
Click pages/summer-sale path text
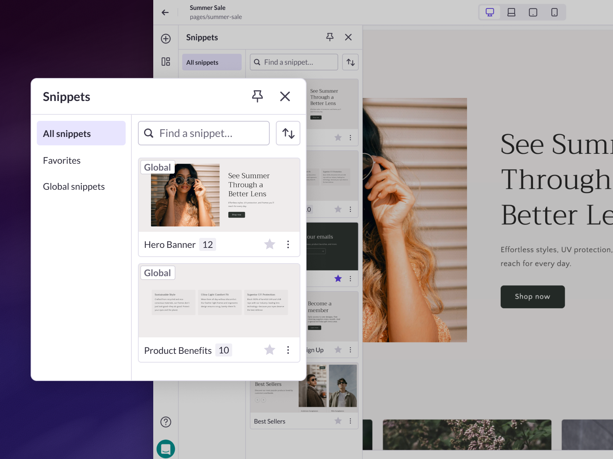[216, 17]
